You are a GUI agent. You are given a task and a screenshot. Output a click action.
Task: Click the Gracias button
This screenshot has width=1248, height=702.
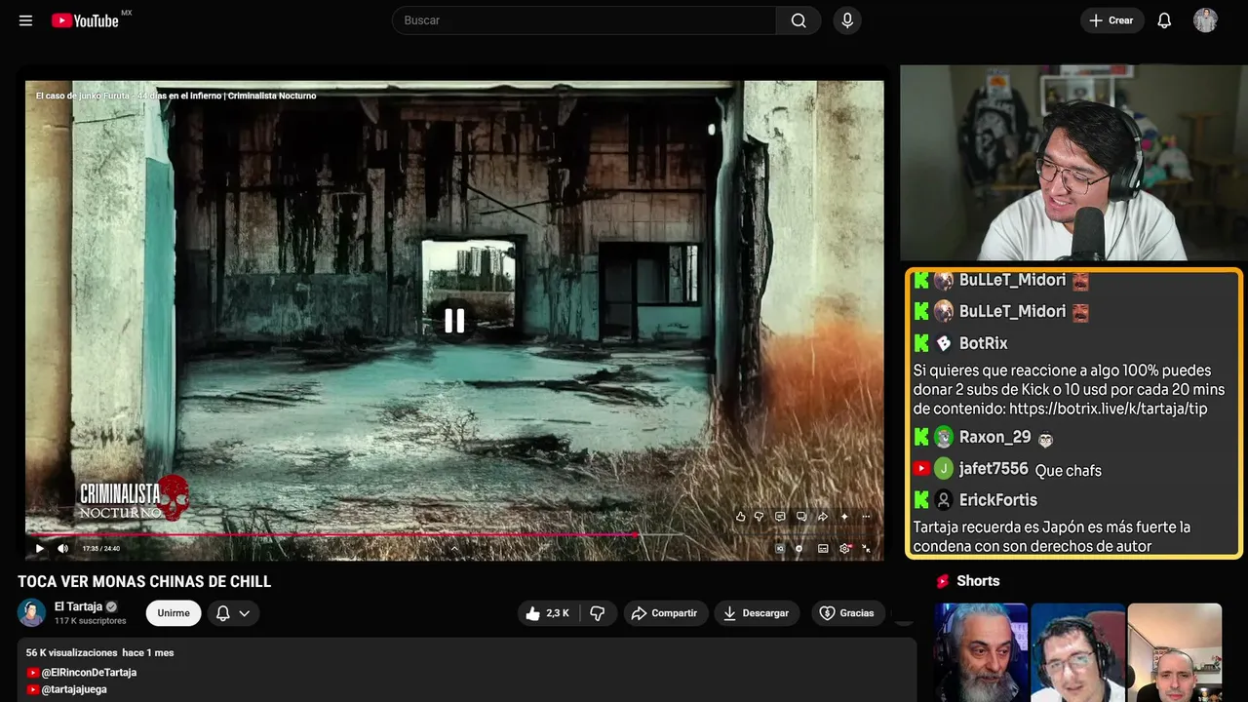coord(847,613)
